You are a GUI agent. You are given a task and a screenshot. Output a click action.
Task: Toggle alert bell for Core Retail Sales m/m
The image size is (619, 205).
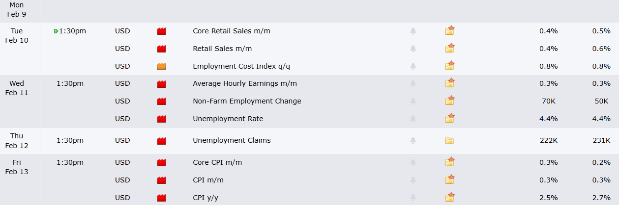click(413, 31)
